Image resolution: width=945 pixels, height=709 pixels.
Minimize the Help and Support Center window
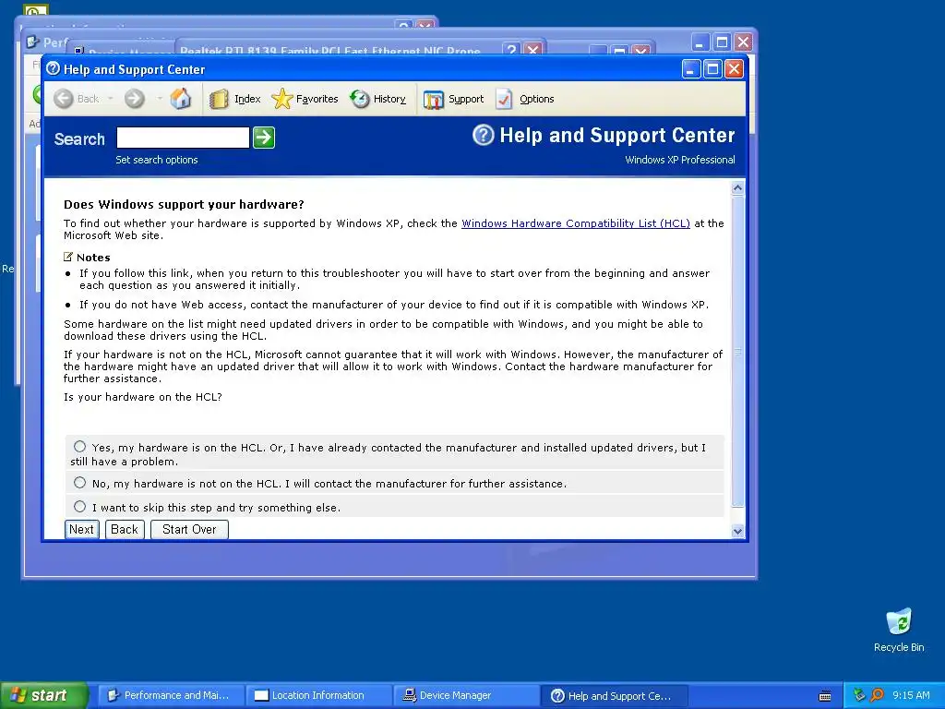point(691,69)
